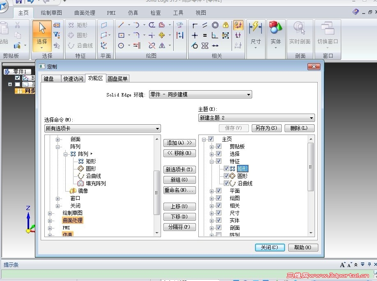This screenshot has width=377, height=281.
Task: Click the 实体 solids tool icon
Action: [276, 35]
